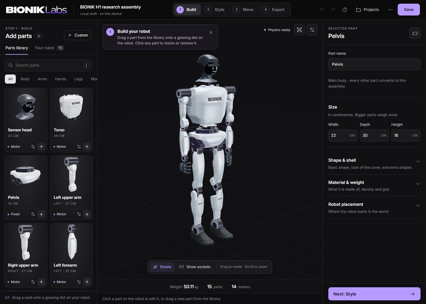Switch to Parts library tab

click(17, 48)
